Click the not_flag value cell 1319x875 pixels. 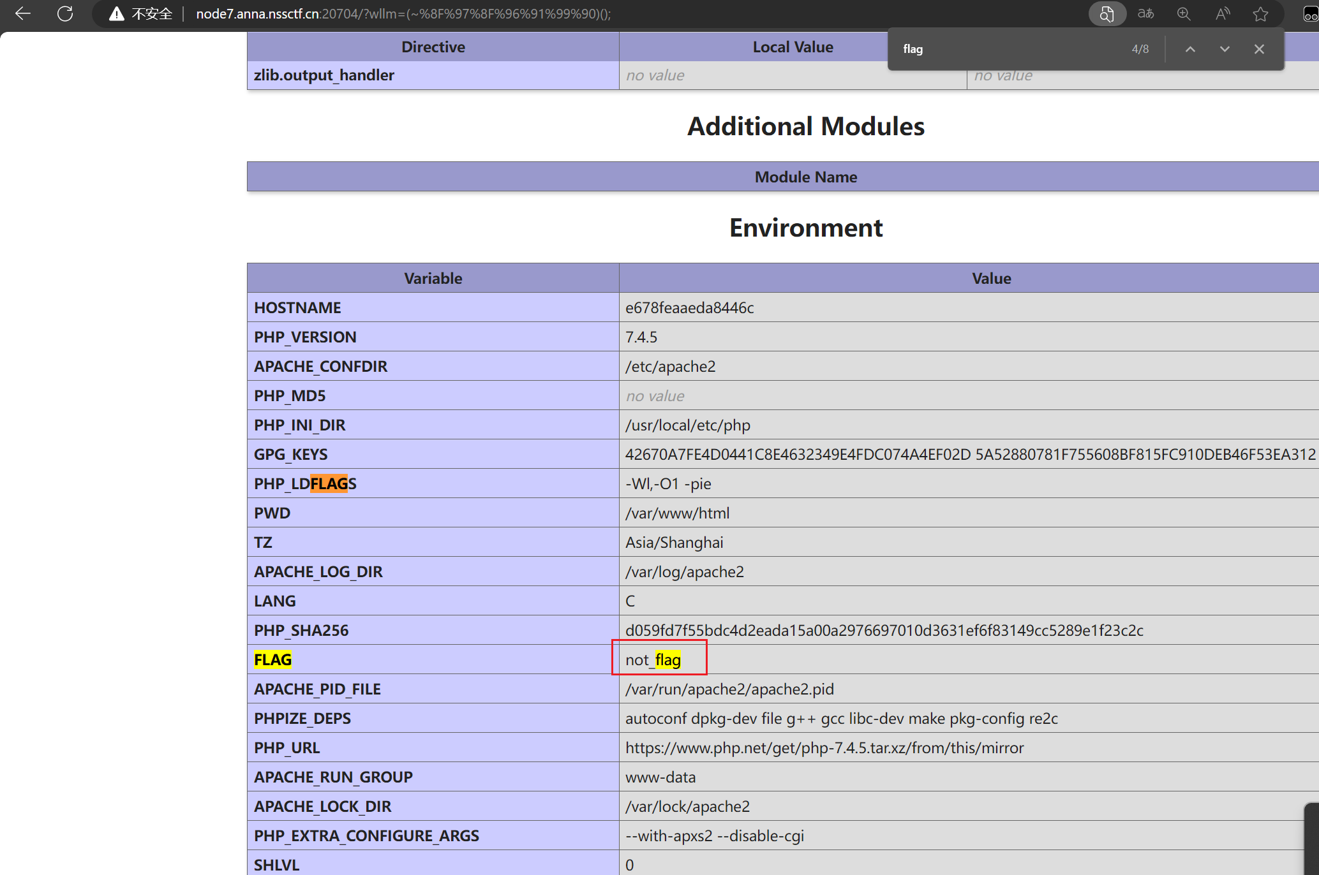tap(653, 659)
